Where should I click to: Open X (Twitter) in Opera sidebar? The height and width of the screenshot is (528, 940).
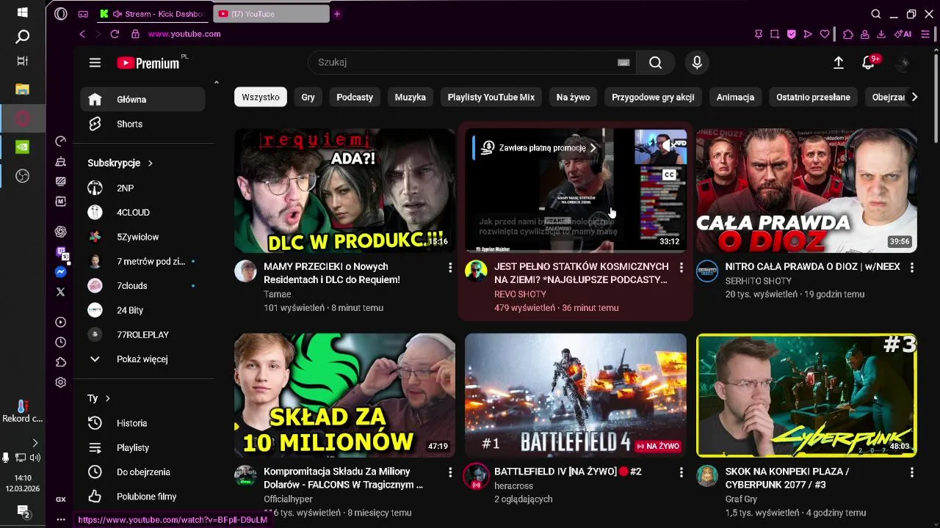61,292
